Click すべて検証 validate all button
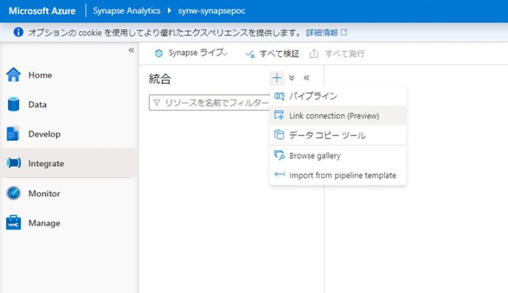 tap(272, 53)
